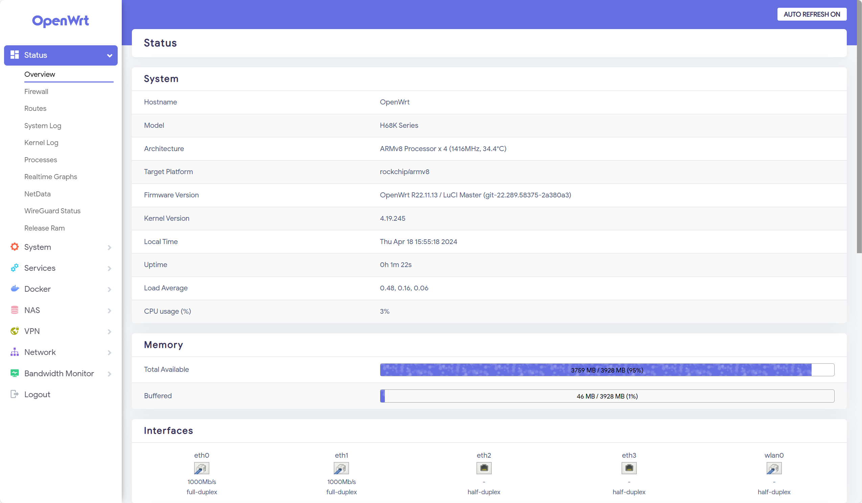Click the System gear icon in sidebar
This screenshot has width=862, height=503.
tap(14, 246)
